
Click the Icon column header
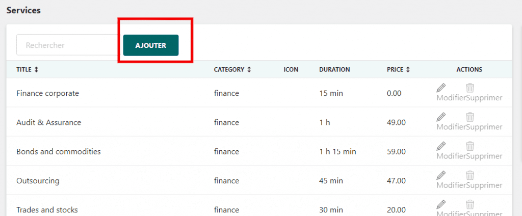(x=291, y=70)
